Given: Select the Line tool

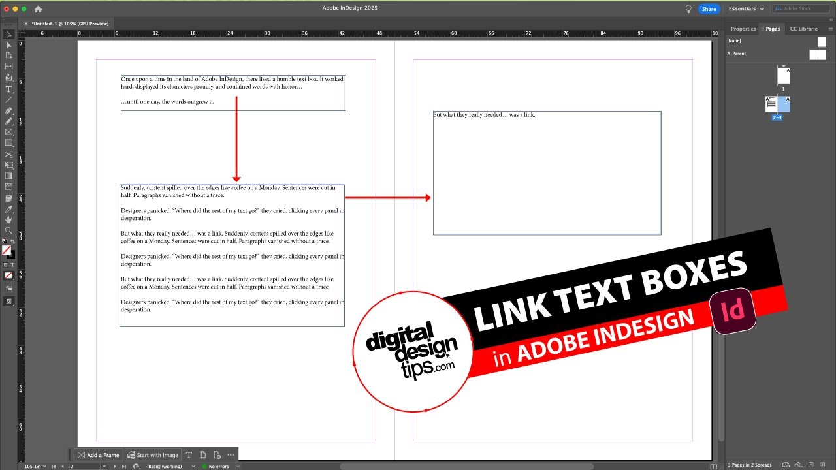Looking at the screenshot, I should (8, 100).
